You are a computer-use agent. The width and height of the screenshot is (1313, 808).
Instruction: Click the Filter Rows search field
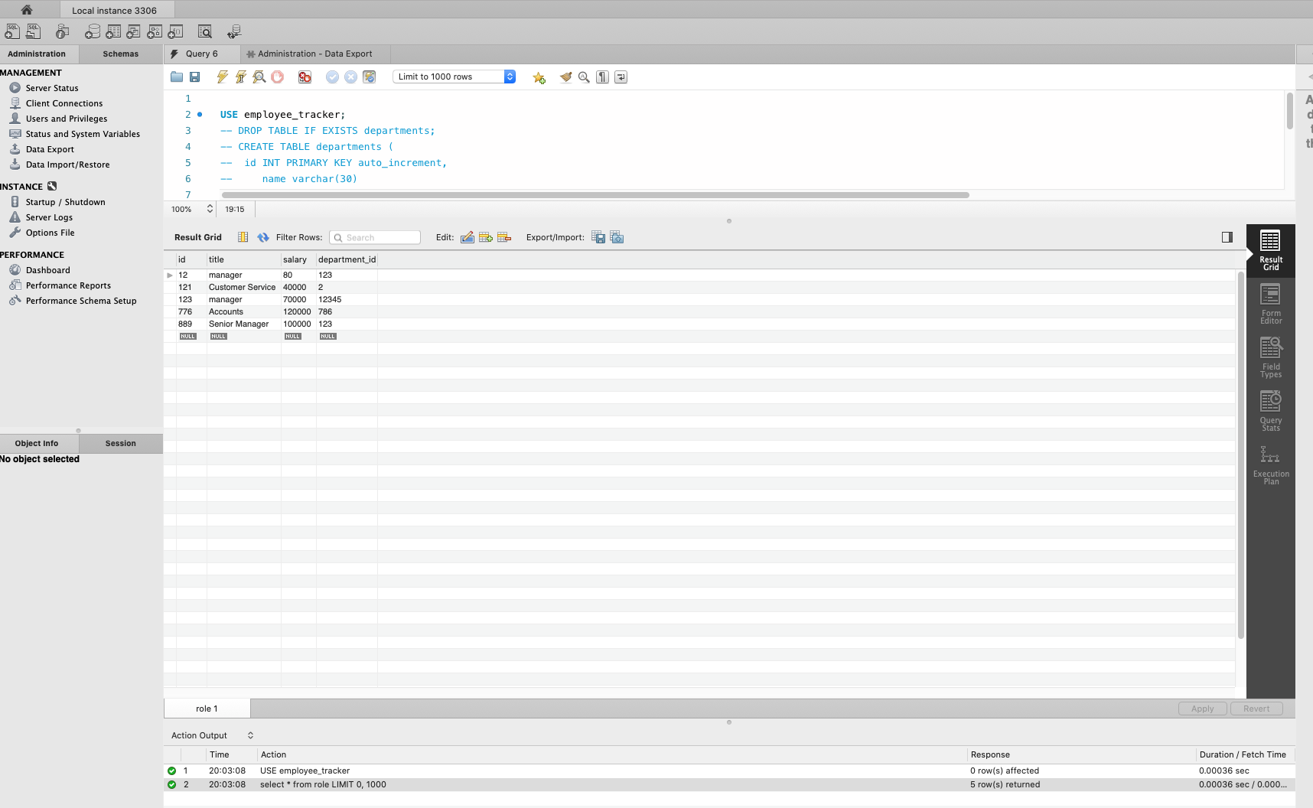pos(375,237)
